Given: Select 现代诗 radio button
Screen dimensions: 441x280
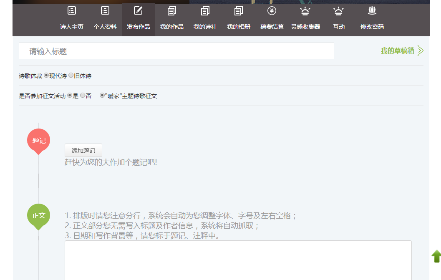Looking at the screenshot, I should point(46,76).
